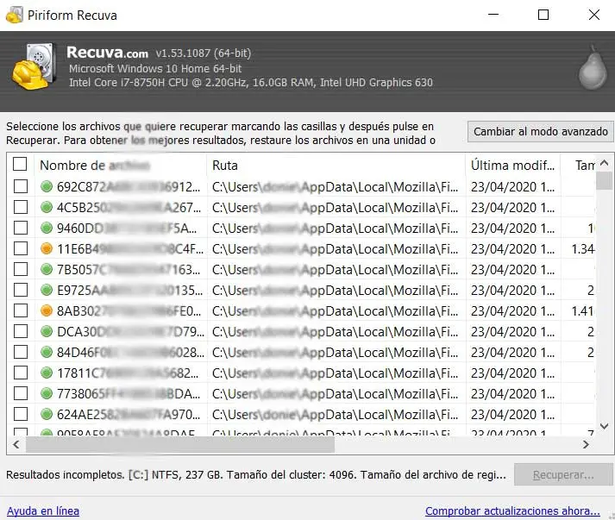Switch to advanced mode via Cambiar button
Screen dimensions: 615x520
pos(540,131)
